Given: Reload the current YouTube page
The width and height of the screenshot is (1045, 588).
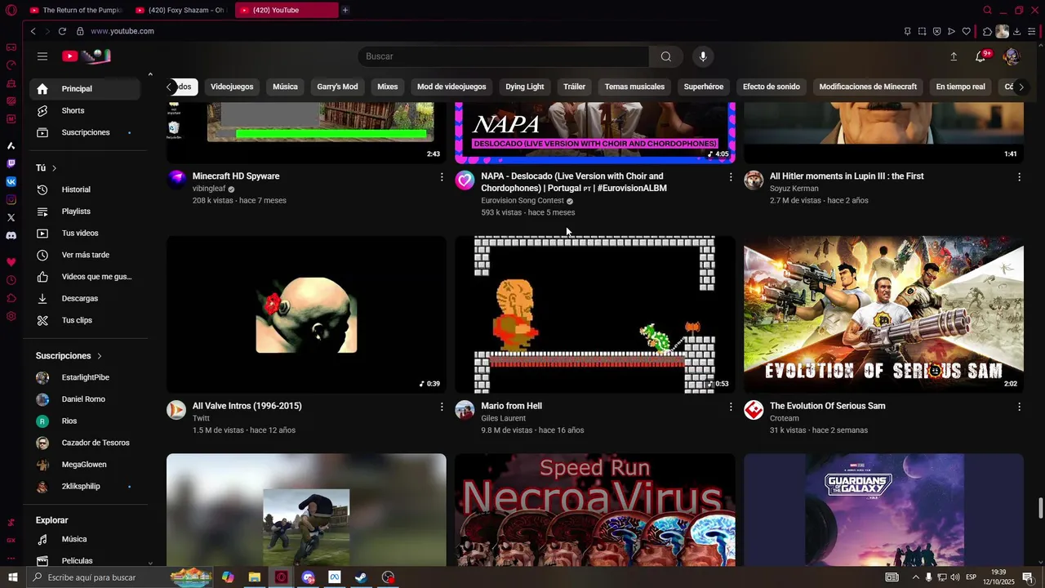Looking at the screenshot, I should [x=62, y=31].
